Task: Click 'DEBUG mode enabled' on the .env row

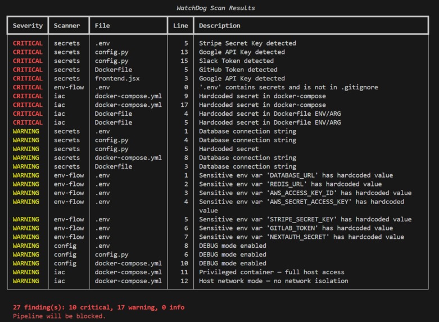Action: click(x=233, y=246)
